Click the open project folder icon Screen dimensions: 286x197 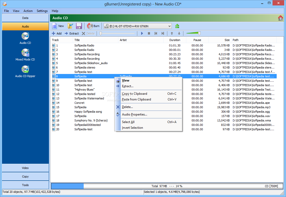(70, 26)
